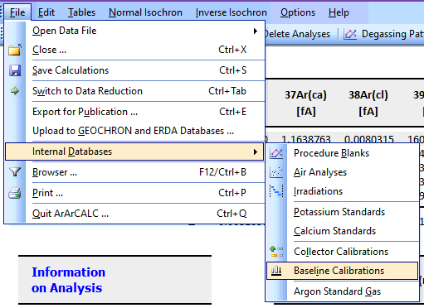Select Internal Databases entry

[x=134, y=152]
